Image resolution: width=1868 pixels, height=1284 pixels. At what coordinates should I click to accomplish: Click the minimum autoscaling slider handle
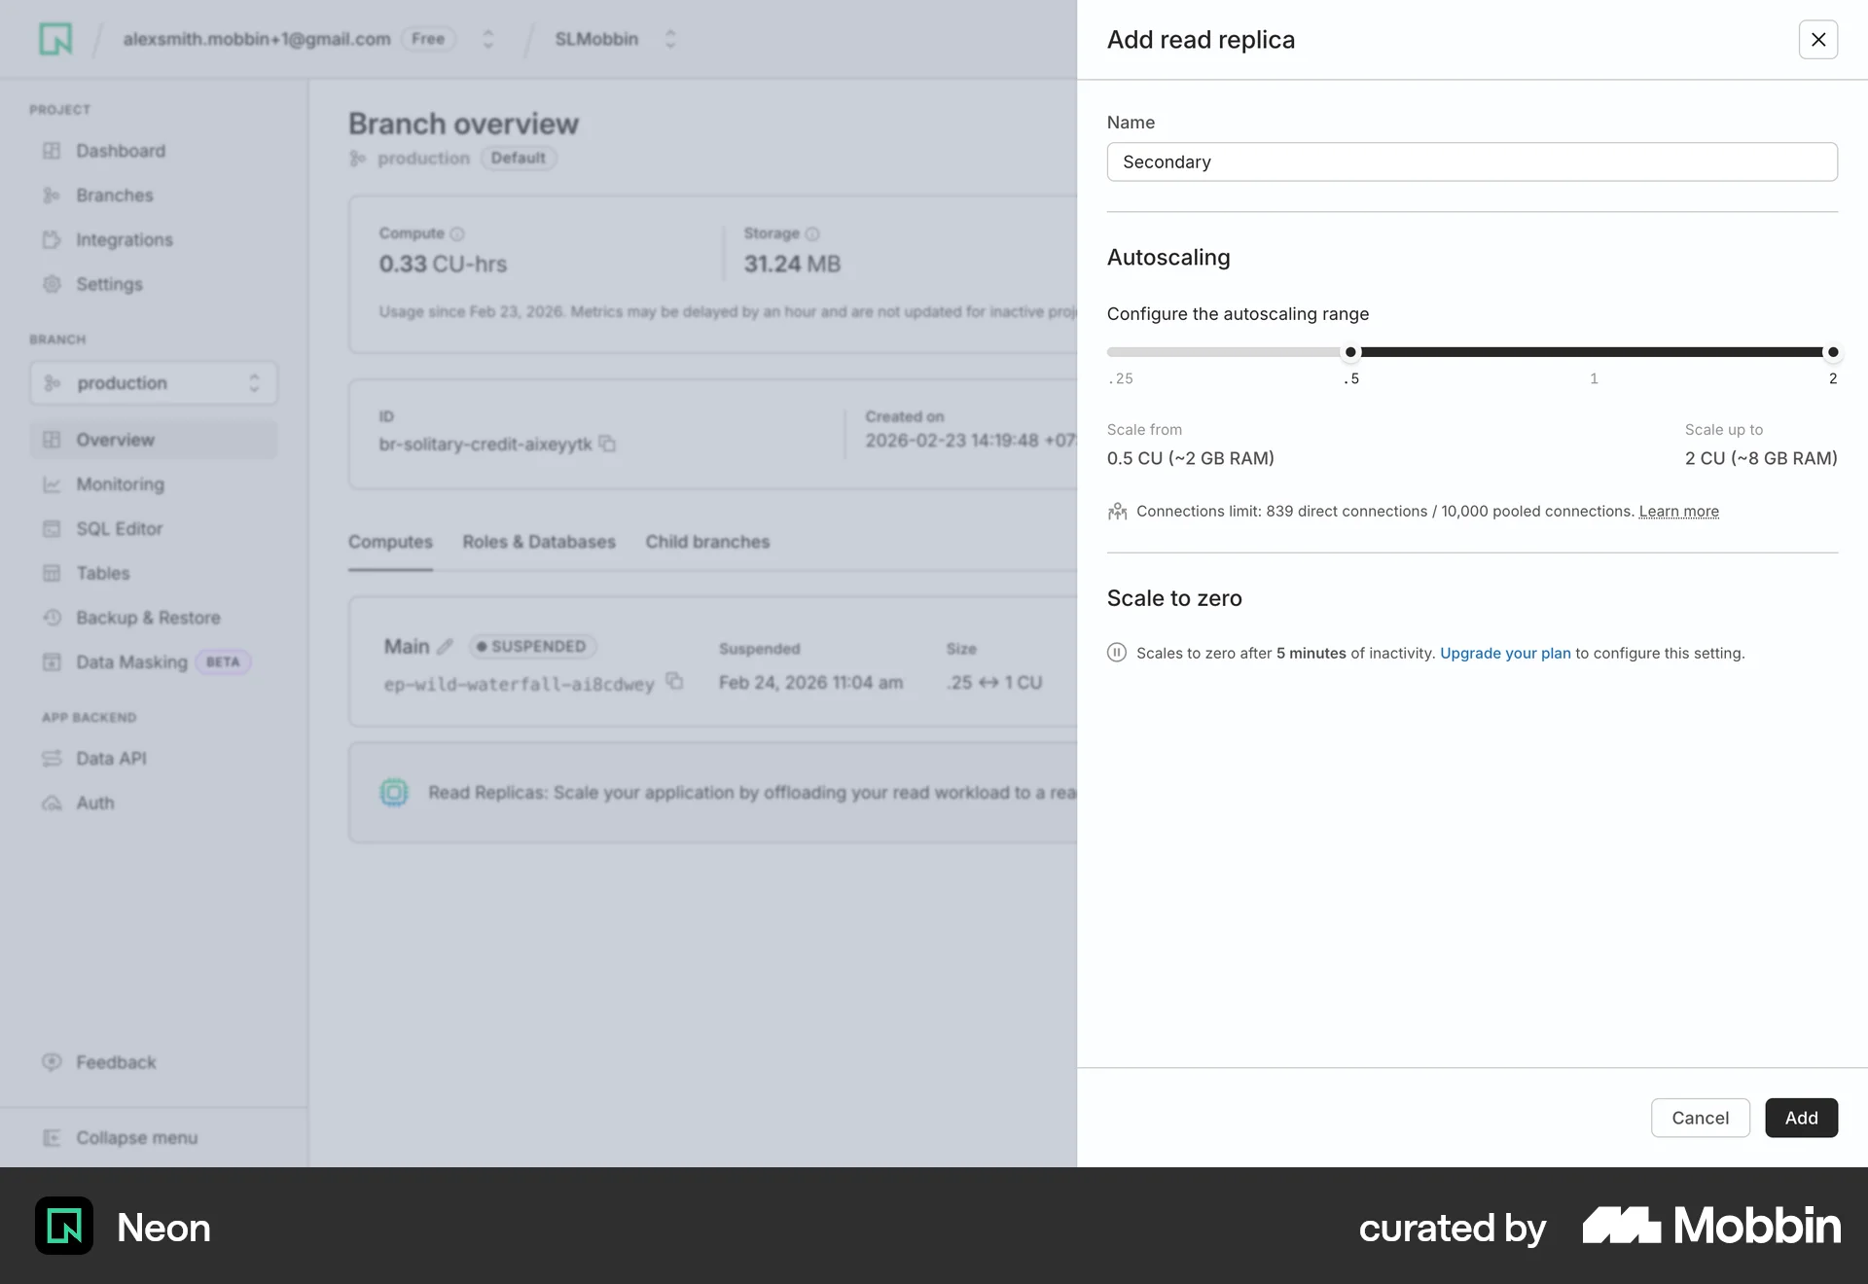(1350, 352)
